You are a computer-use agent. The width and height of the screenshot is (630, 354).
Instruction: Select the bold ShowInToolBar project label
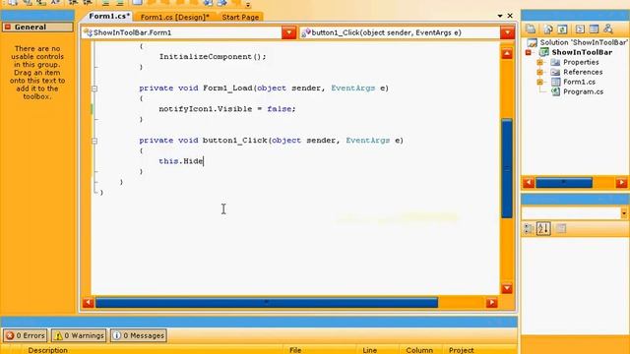[x=582, y=52]
